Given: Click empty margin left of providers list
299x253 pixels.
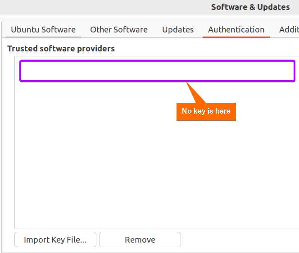Looking at the screenshot, I should [x=9, y=142].
